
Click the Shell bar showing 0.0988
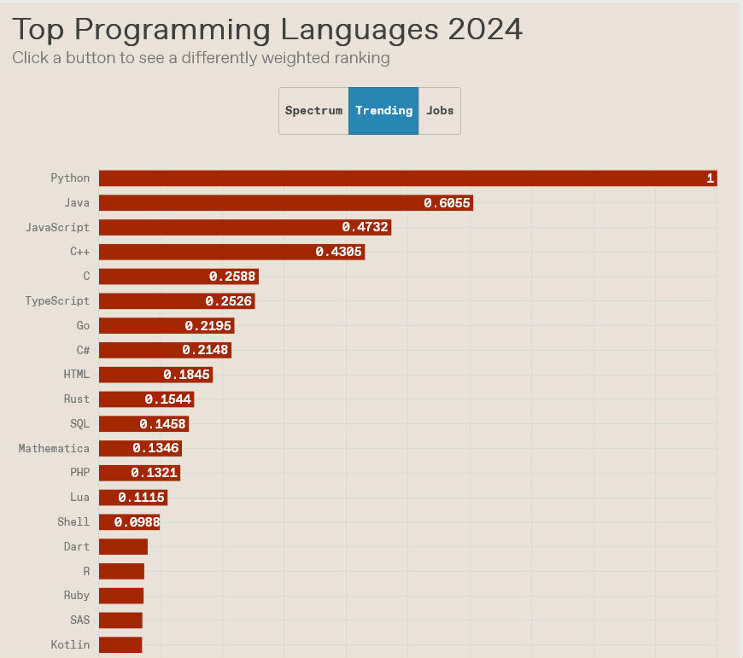click(129, 522)
